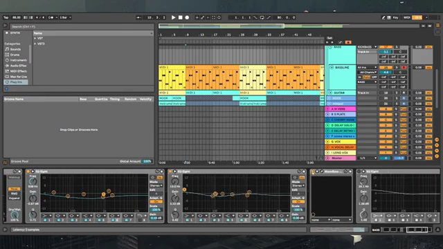
Task: Toggle first EQ Eight device activator
Action: 28,172
